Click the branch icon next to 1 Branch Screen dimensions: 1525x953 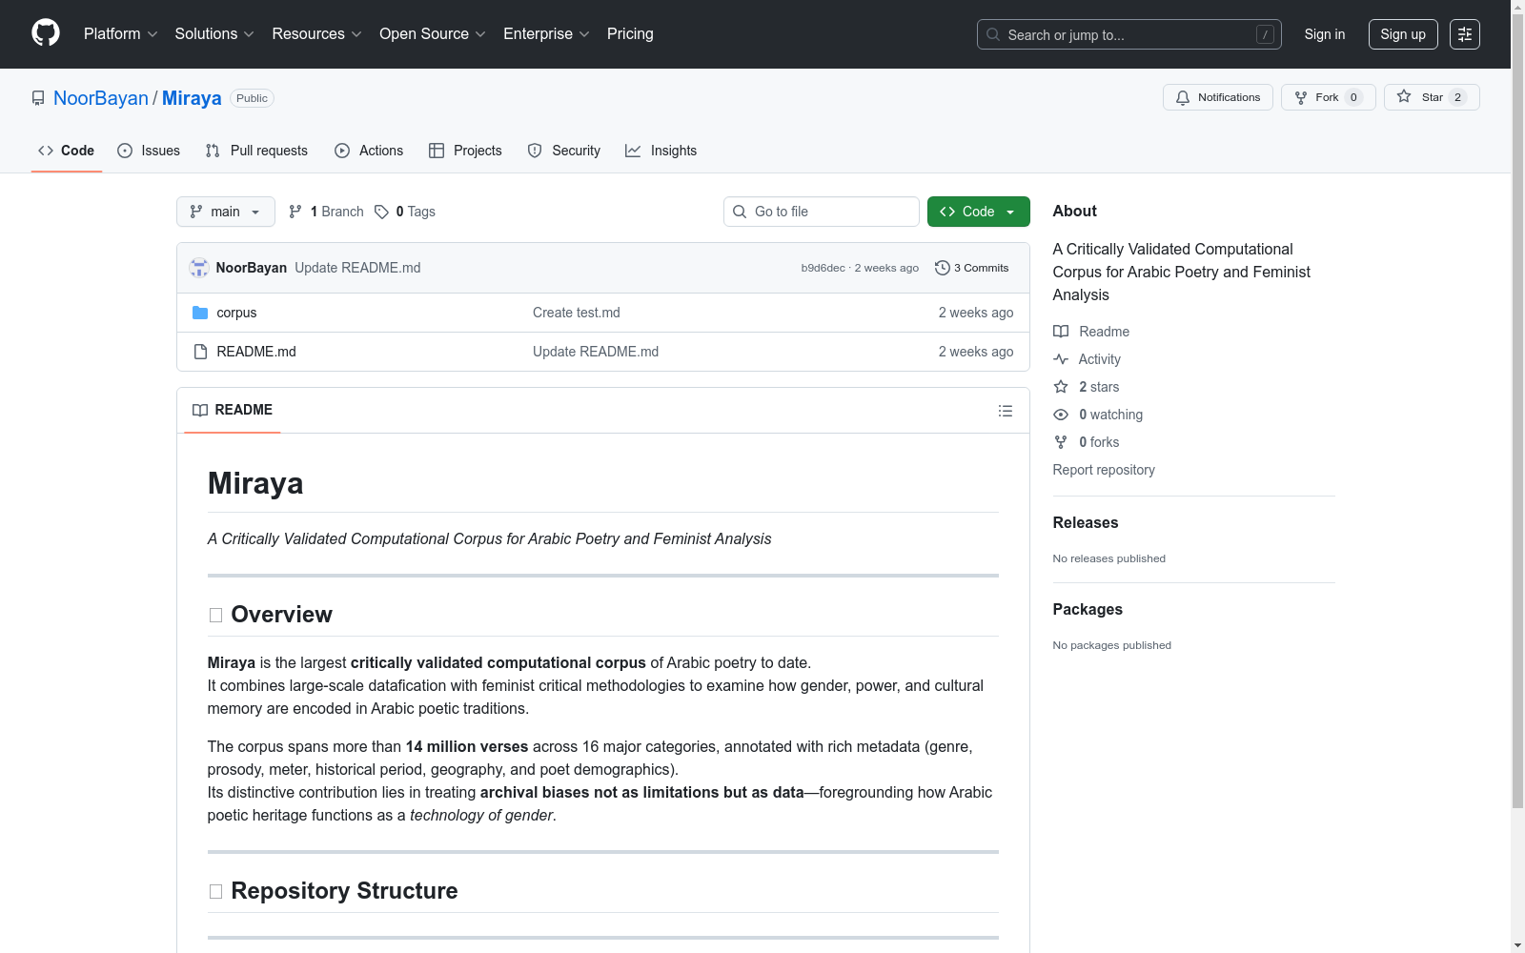(x=295, y=212)
